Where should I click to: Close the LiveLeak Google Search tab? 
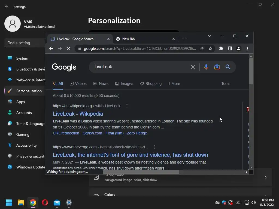pyautogui.click(x=108, y=39)
